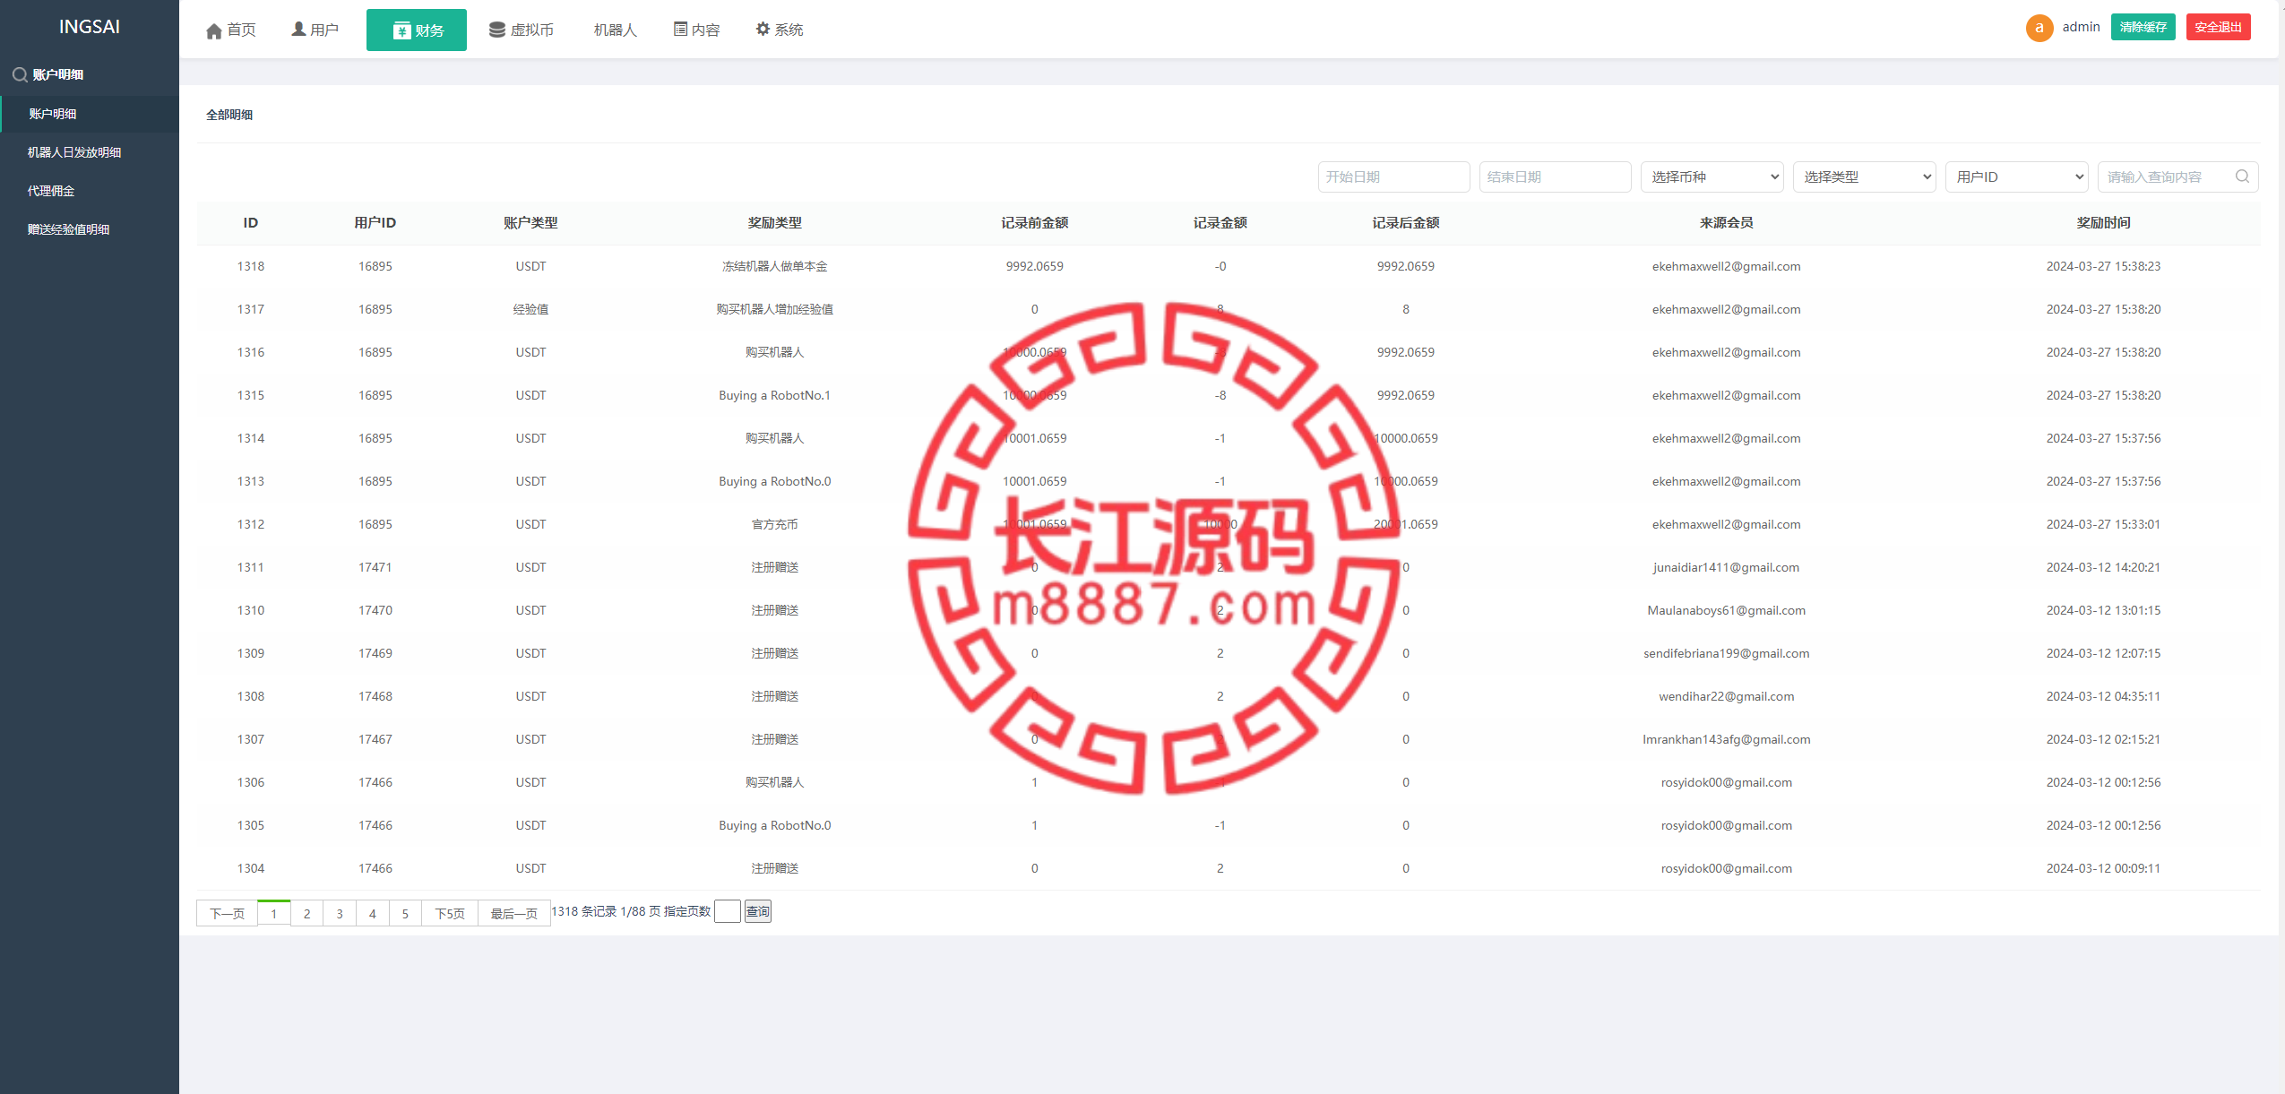Select current page 1 in pagination

(273, 913)
